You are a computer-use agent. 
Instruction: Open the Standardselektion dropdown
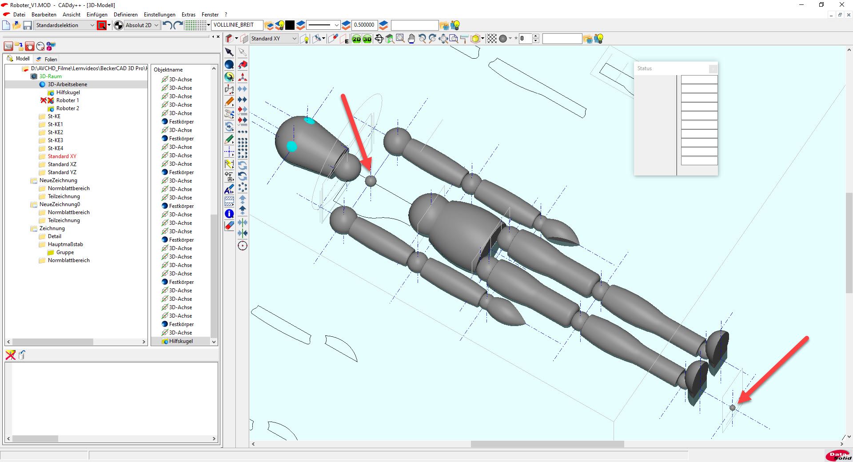click(65, 25)
